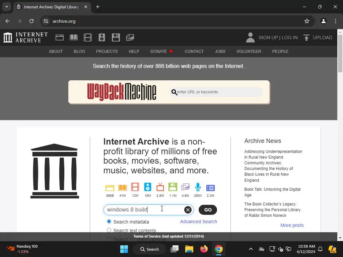Show hidden system tray icons chevron
Image resolution: width=343 pixels, height=257 pixels.
[251, 249]
